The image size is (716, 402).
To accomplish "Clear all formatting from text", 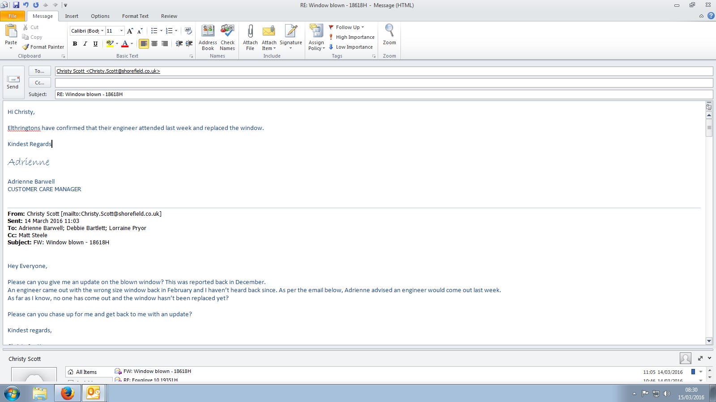I will [188, 31].
